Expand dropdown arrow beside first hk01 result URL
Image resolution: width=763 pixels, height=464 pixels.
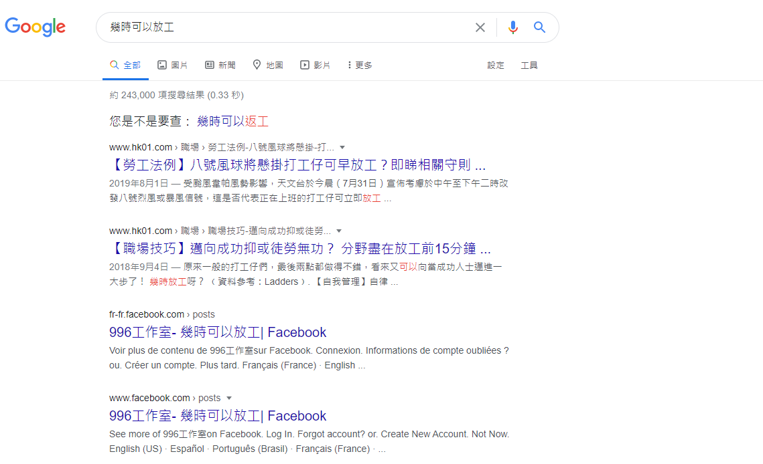(342, 147)
